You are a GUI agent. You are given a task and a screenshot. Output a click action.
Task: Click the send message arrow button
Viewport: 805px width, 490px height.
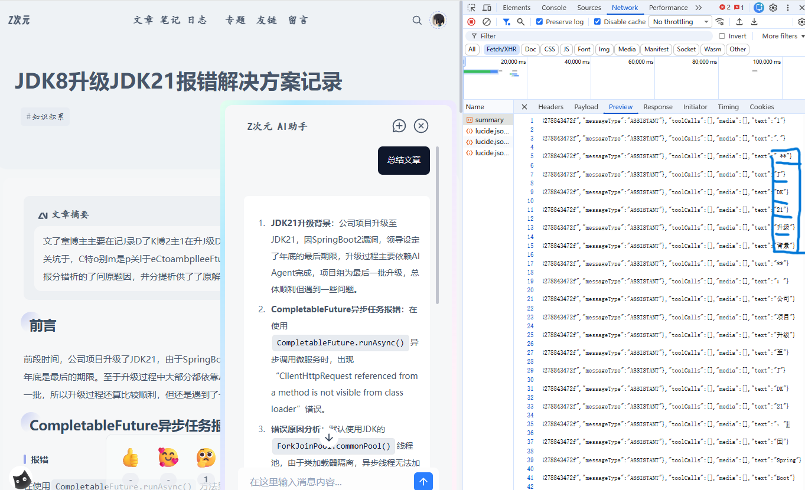point(423,482)
